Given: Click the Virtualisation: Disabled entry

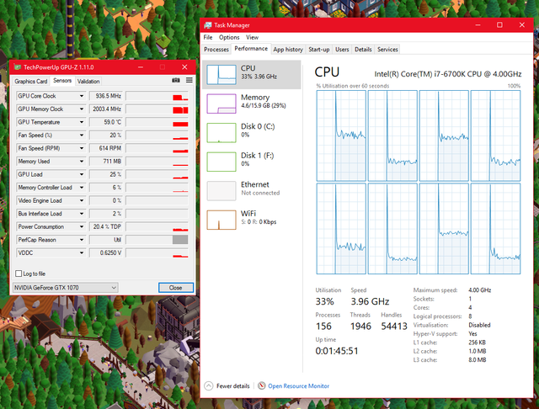Looking at the screenshot, I should coord(451,325).
